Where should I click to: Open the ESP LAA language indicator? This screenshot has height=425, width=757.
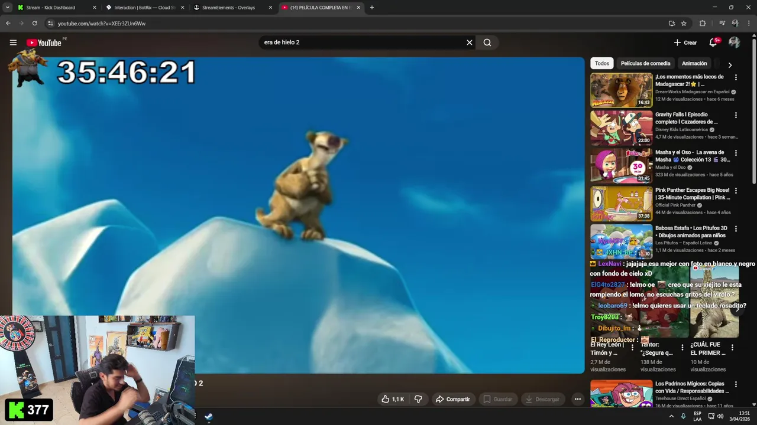698,416
